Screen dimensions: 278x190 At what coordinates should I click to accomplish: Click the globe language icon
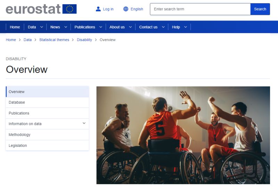(x=126, y=9)
